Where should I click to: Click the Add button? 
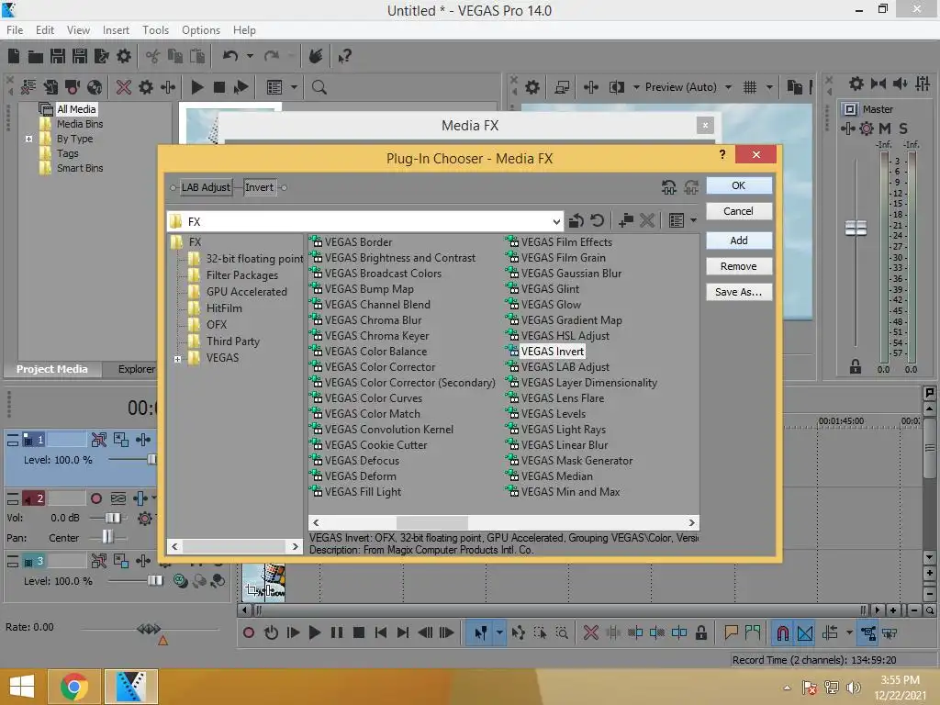tap(739, 241)
